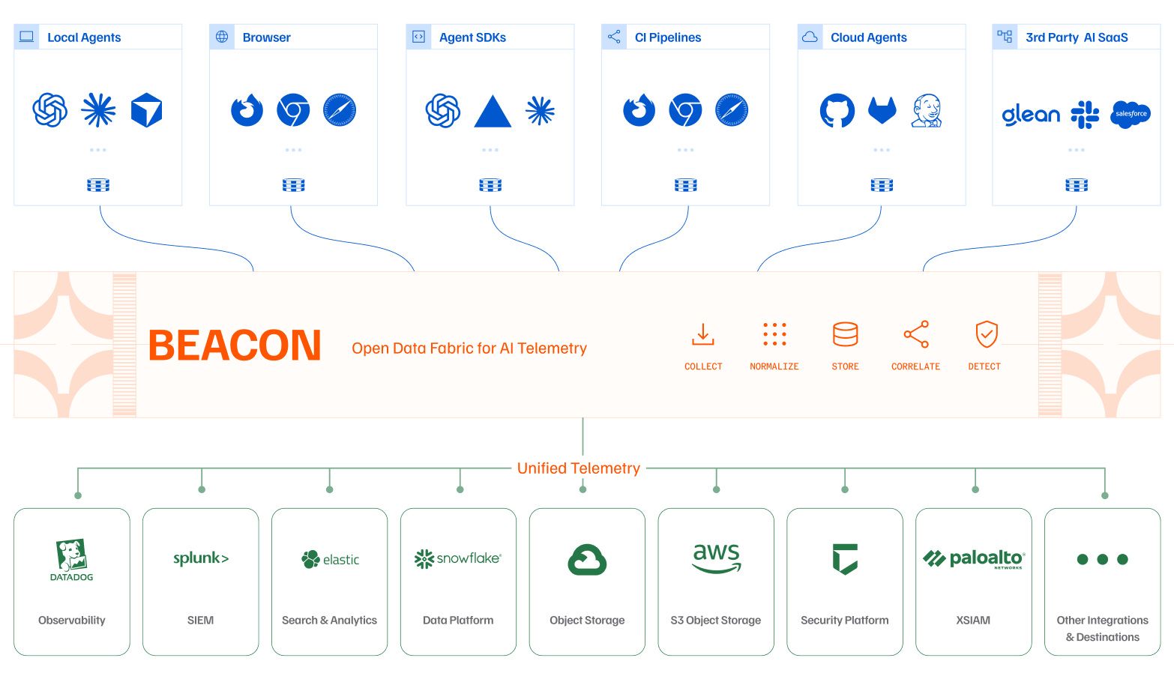
Task: Click the cloud icon beside Cloud Agents
Action: [810, 37]
